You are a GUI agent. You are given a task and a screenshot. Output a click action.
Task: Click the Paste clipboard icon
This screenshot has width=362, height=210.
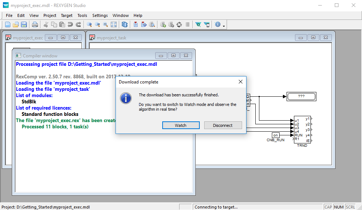[62, 25]
